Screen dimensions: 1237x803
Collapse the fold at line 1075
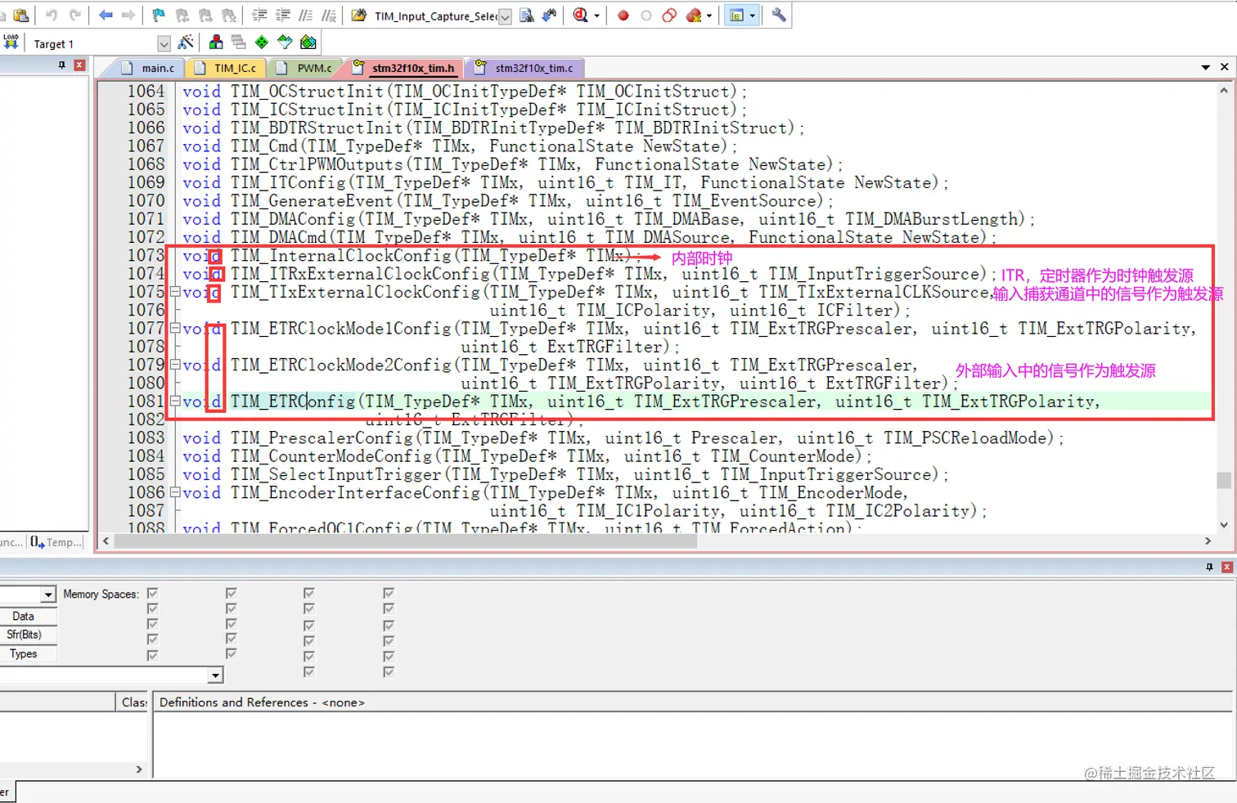pos(174,292)
